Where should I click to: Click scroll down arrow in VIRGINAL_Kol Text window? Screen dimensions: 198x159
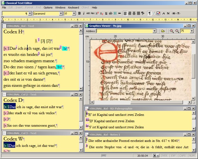(x=81, y=88)
